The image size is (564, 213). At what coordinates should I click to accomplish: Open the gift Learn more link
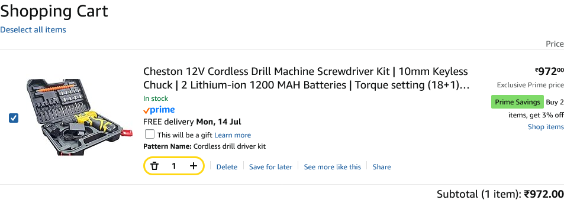[233, 135]
